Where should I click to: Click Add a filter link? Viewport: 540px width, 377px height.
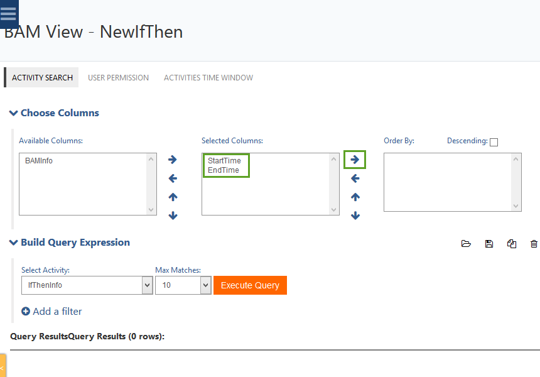pyautogui.click(x=51, y=312)
